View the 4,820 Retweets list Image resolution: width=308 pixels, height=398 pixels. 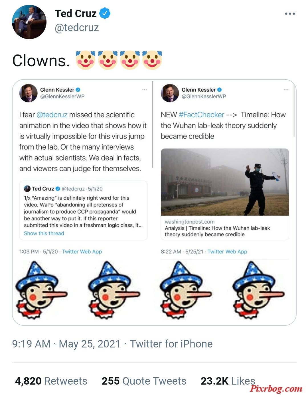51,381
